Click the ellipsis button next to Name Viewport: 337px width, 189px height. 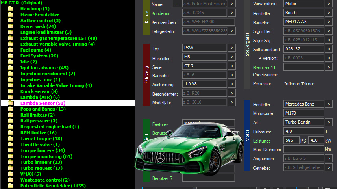pos(177,4)
